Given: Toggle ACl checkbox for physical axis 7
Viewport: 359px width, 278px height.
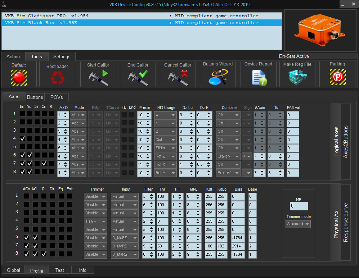Looking at the screenshot, I should tap(35, 246).
